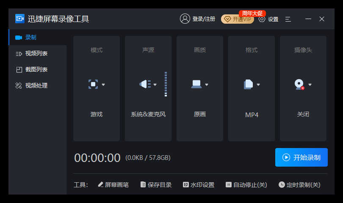
Task: Click the MP4 format label
Action: [x=252, y=115]
